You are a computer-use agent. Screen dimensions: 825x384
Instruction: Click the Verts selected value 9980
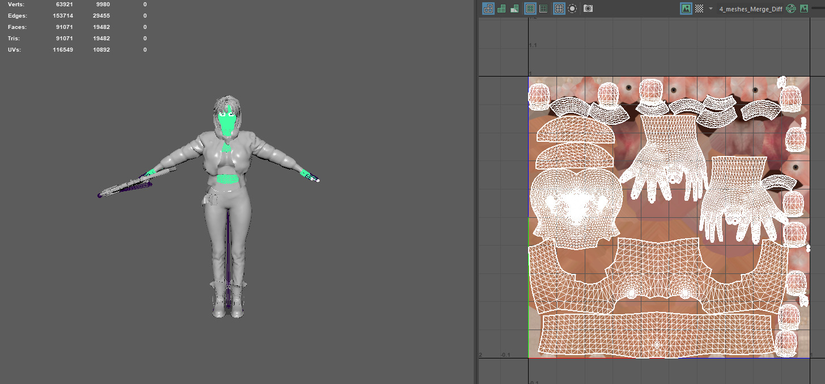tap(103, 5)
